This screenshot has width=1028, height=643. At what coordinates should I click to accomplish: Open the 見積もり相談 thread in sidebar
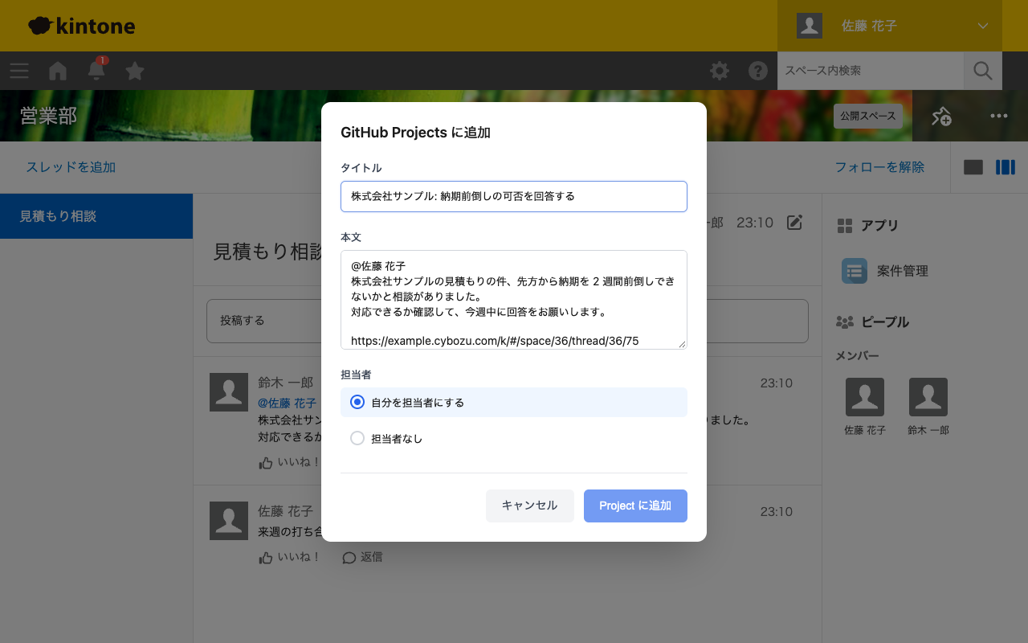point(96,216)
